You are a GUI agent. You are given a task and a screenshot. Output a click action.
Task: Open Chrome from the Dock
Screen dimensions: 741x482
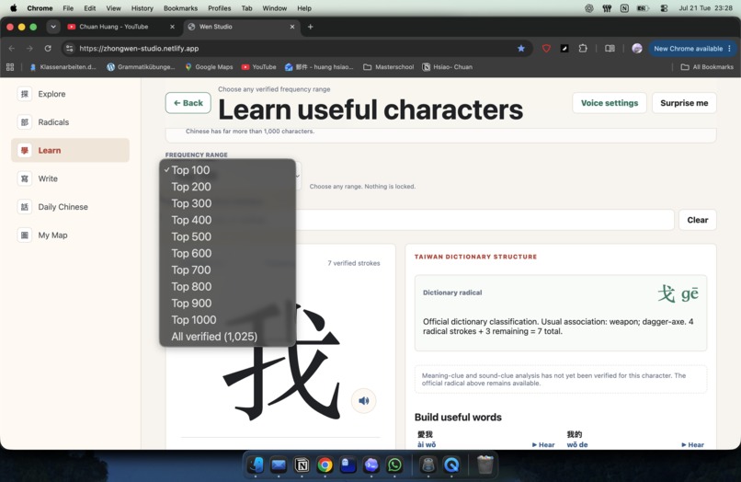(325, 465)
